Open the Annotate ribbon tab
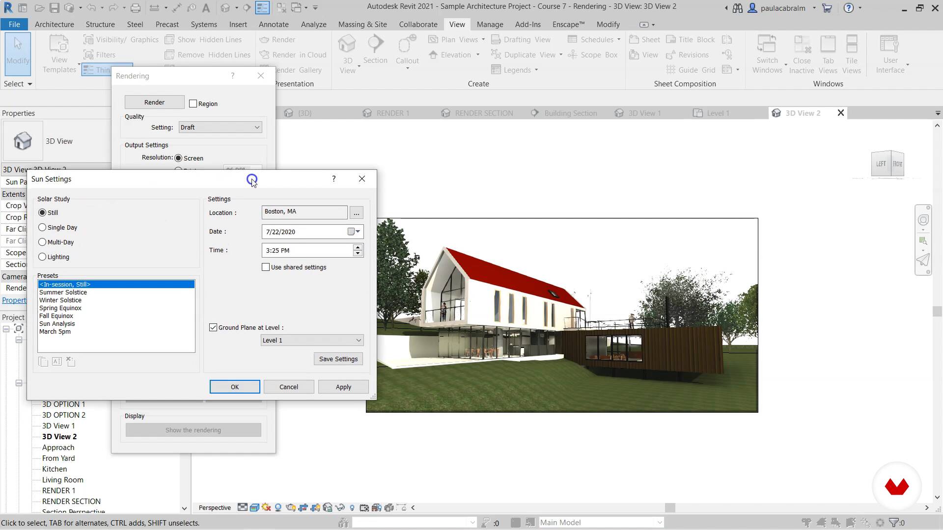 pyautogui.click(x=274, y=24)
